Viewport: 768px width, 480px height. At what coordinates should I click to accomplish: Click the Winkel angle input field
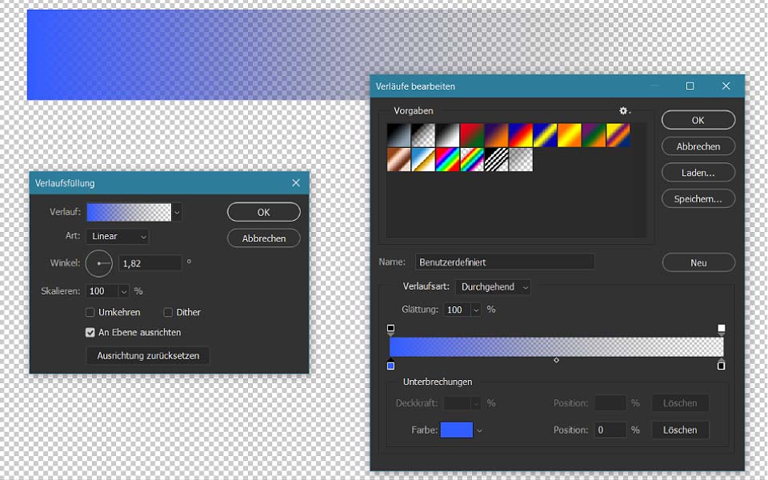[150, 263]
